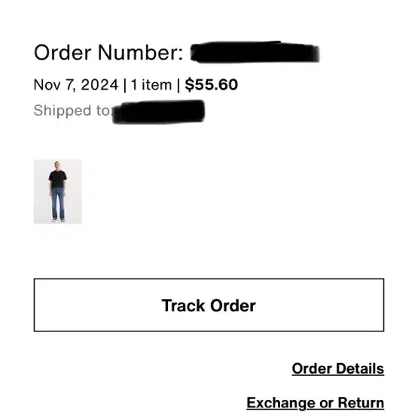Open the Order Details link
The image size is (418, 418).
[337, 369]
